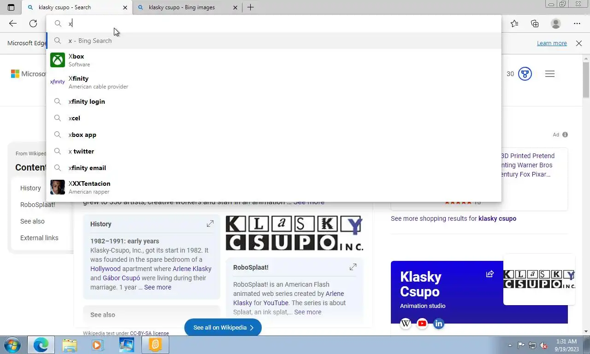
Task: Open the CC-BY-SA license link
Action: tap(149, 333)
